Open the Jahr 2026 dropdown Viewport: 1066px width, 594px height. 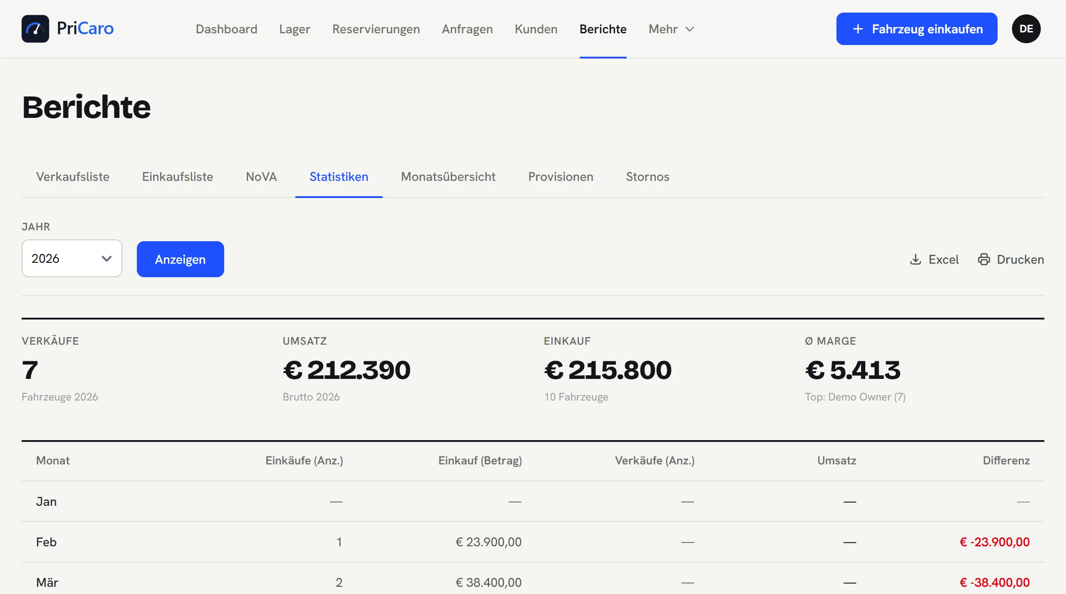pyautogui.click(x=72, y=258)
